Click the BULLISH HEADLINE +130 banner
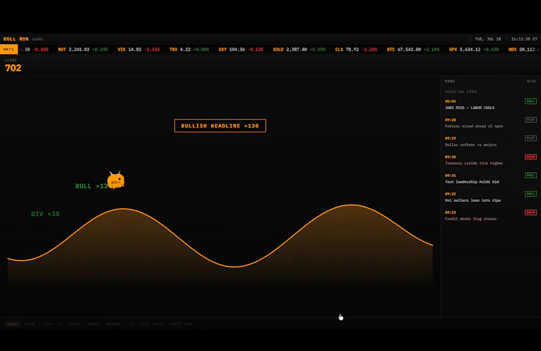This screenshot has width=541, height=351. [220, 126]
